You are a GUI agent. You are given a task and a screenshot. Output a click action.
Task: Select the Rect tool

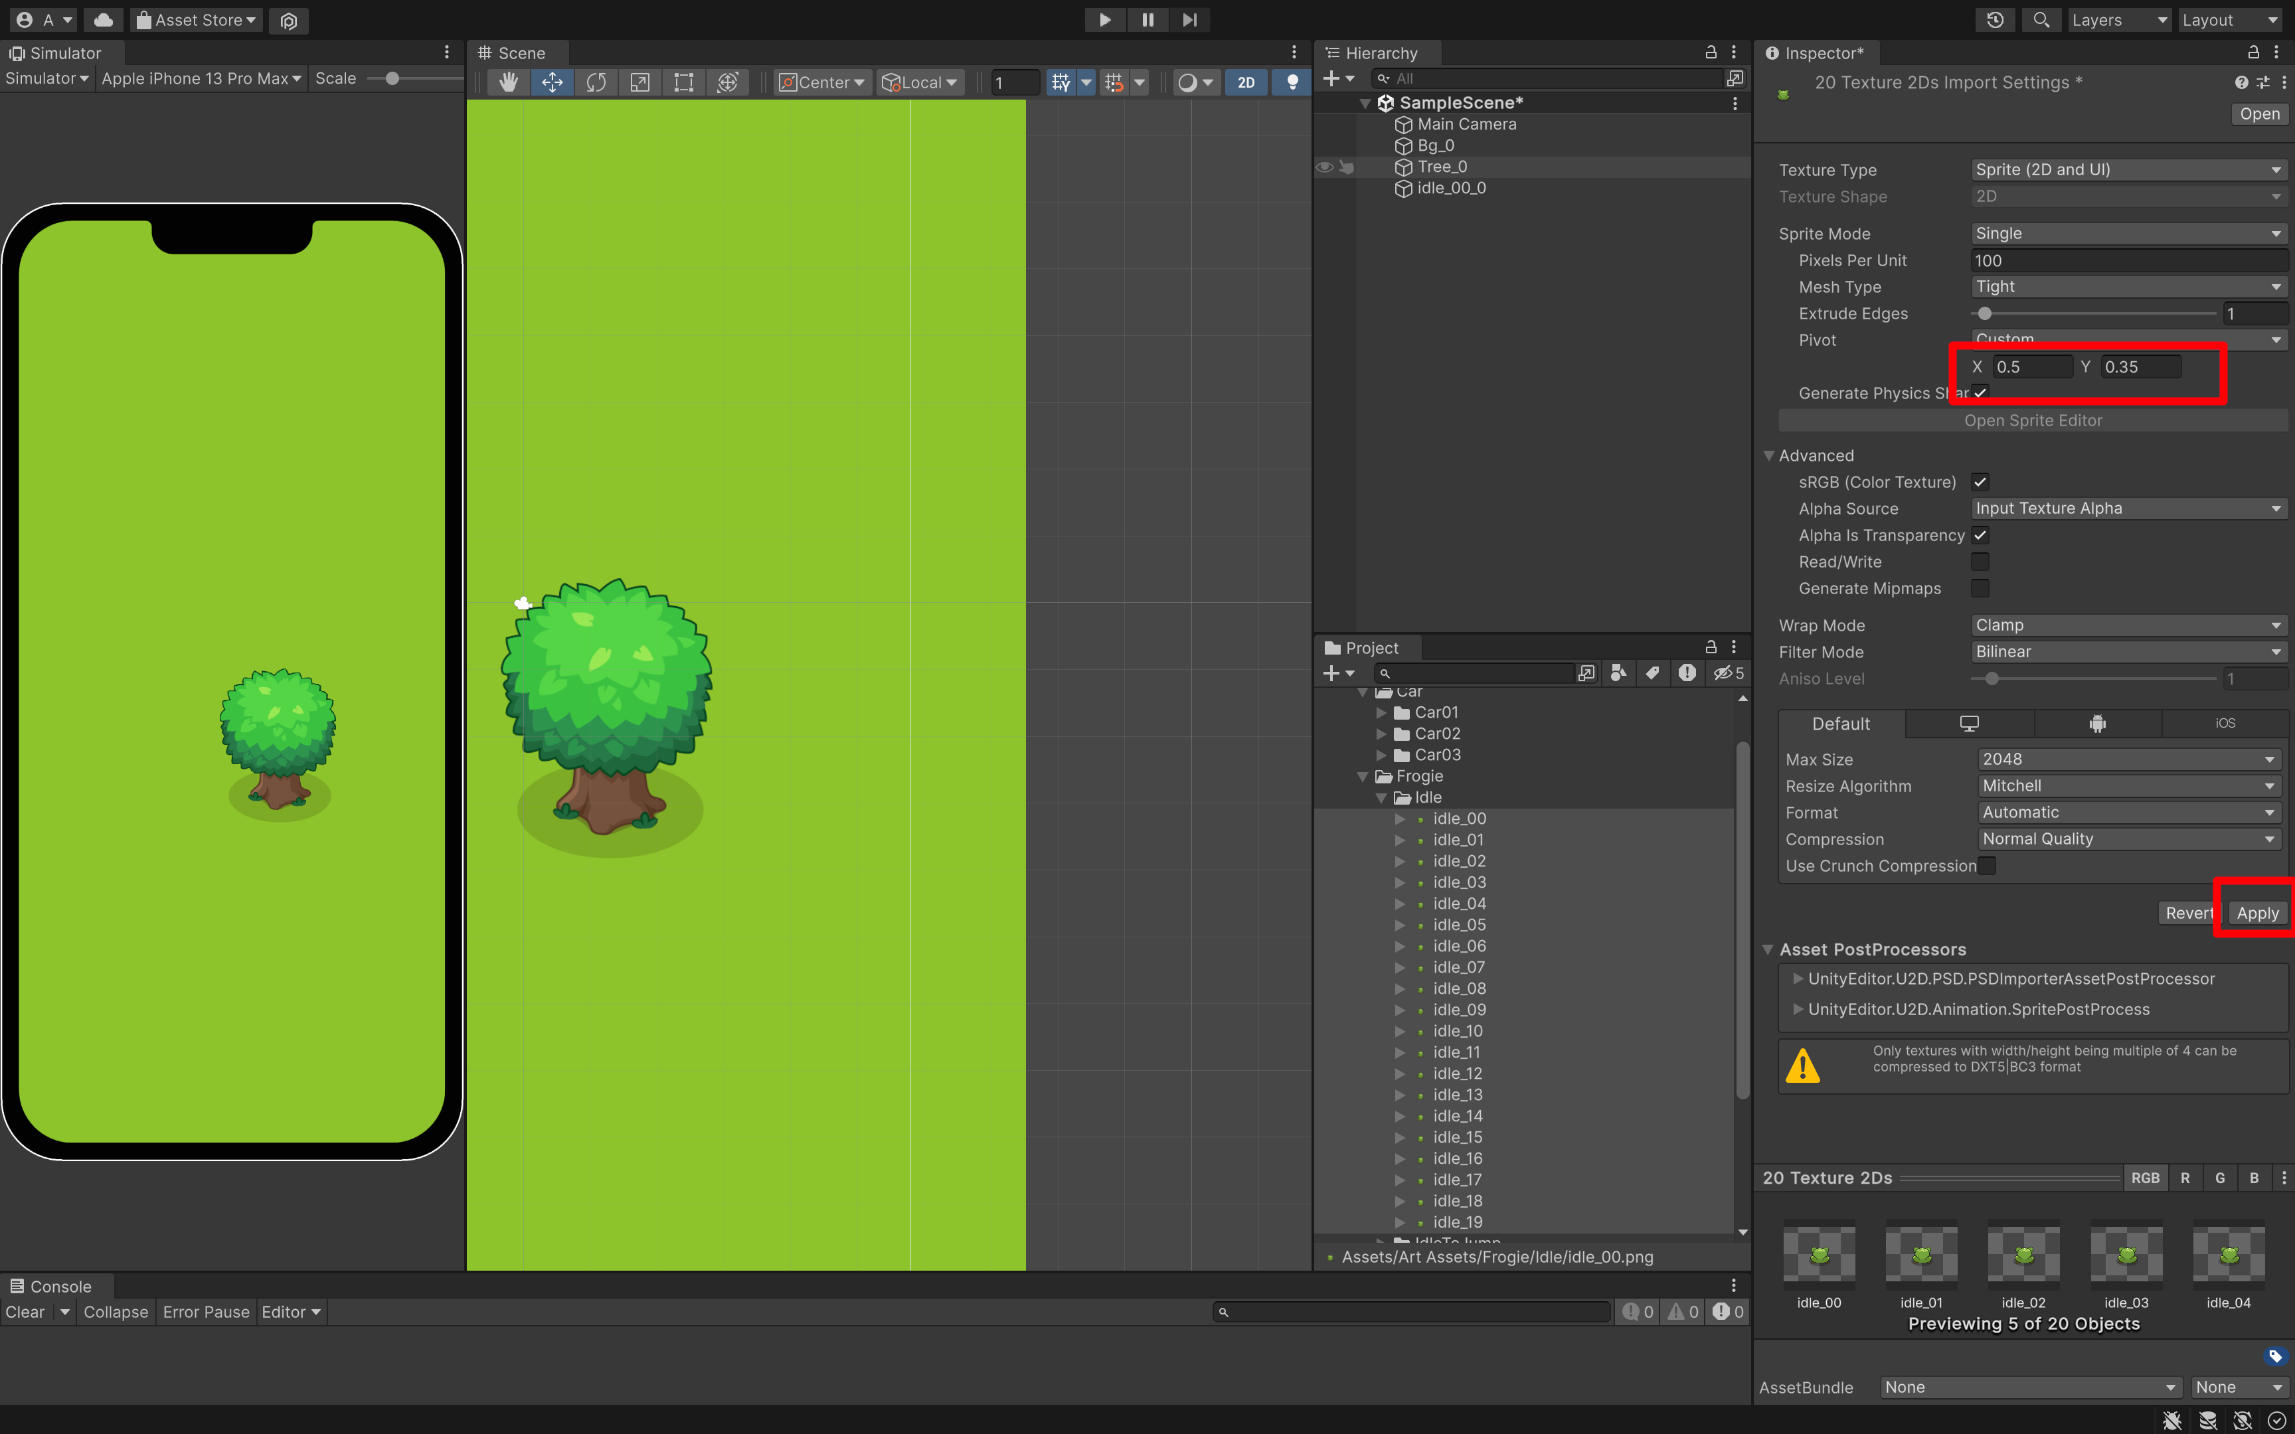tap(684, 82)
